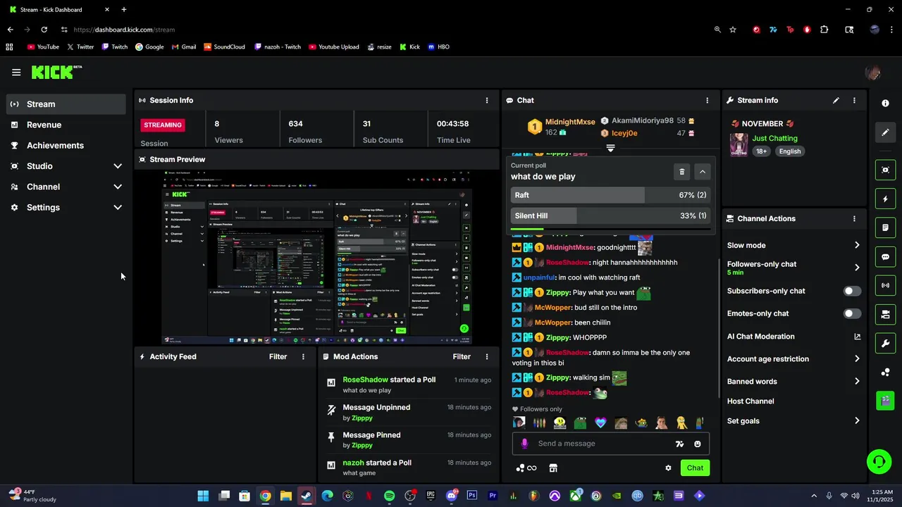Click the chat bubble icon in right sidebar

click(886, 257)
